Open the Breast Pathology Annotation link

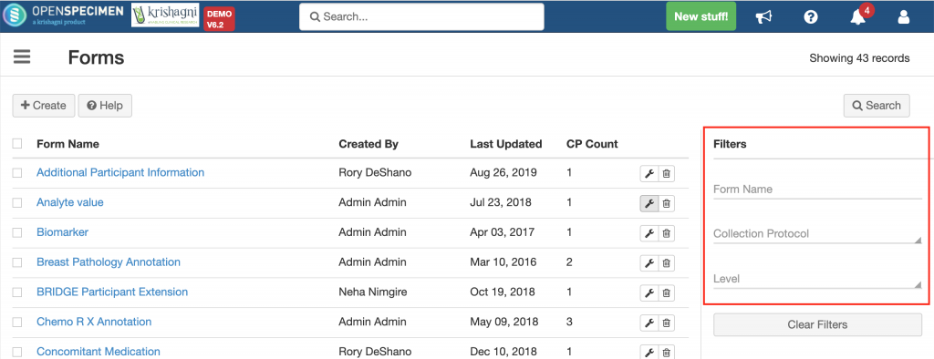click(109, 262)
